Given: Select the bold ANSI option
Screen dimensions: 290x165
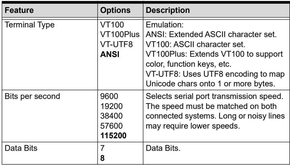Looking at the screenshot, I should point(110,54).
